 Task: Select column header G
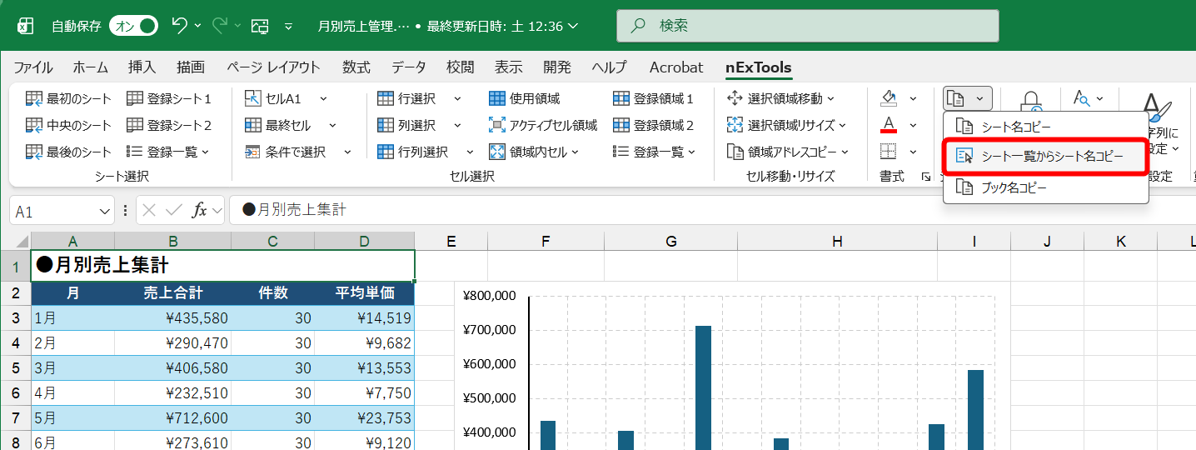pos(671,242)
